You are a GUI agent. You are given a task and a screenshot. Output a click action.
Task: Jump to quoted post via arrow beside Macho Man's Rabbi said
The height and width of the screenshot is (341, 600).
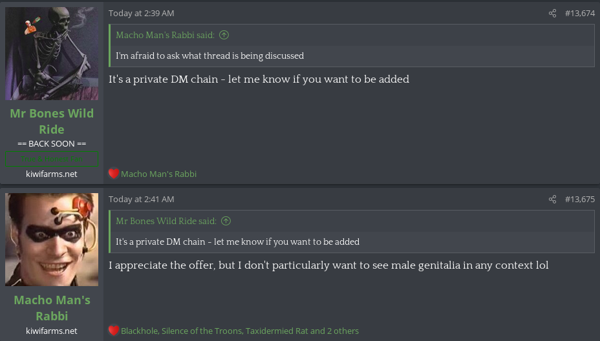[x=224, y=35]
